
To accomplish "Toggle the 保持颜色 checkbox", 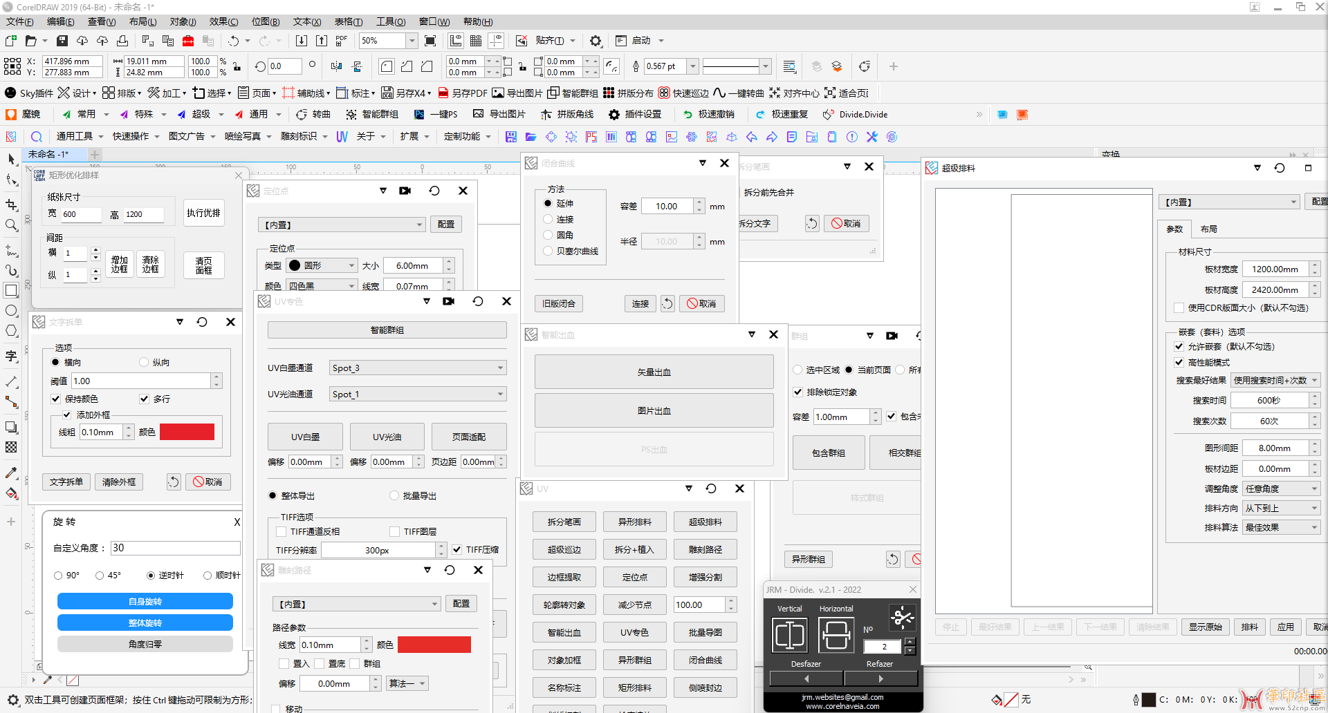I will point(55,399).
